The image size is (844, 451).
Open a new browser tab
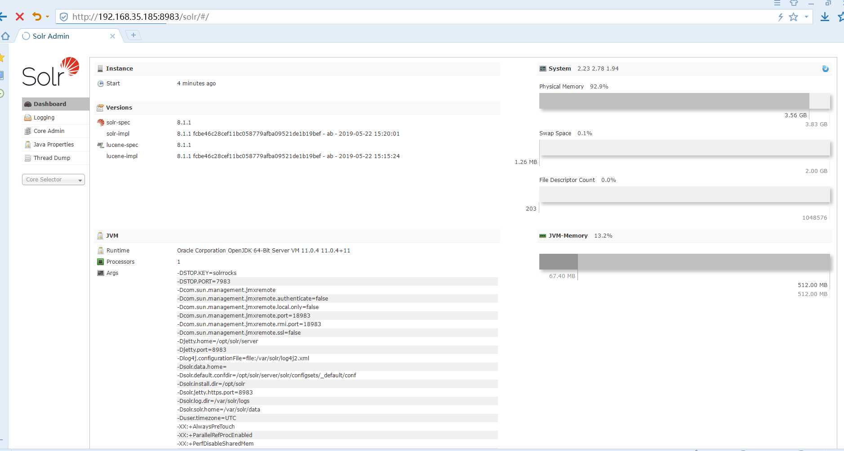[133, 35]
